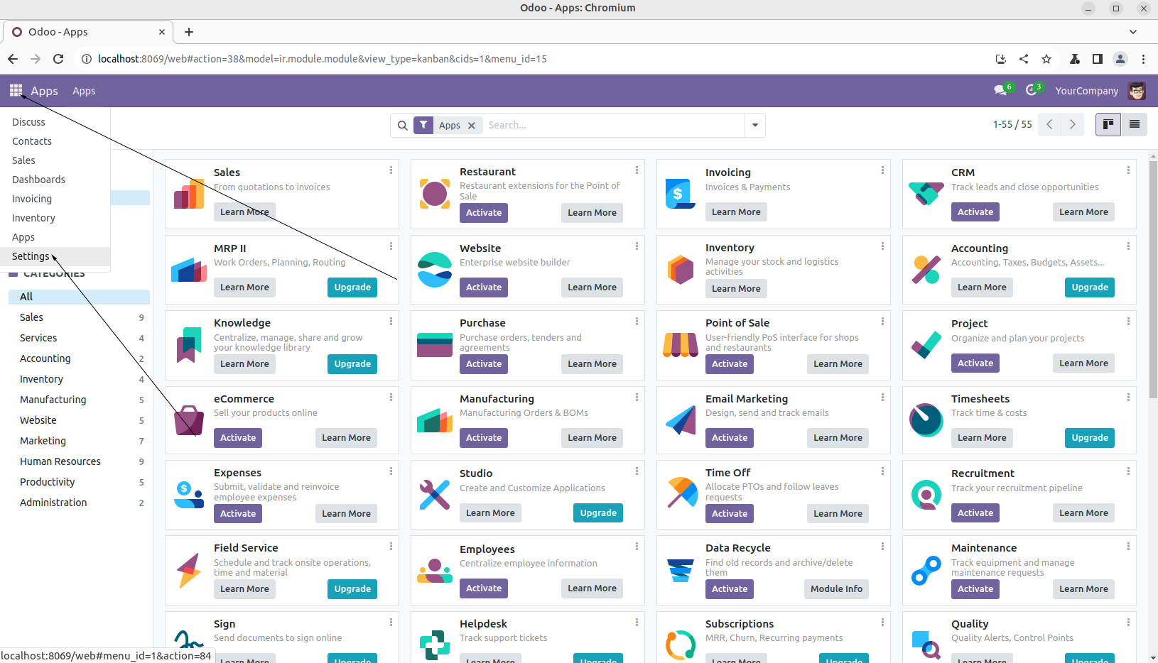Click the CRM app icon
Viewport: 1158px width, 663px height.
926,193
